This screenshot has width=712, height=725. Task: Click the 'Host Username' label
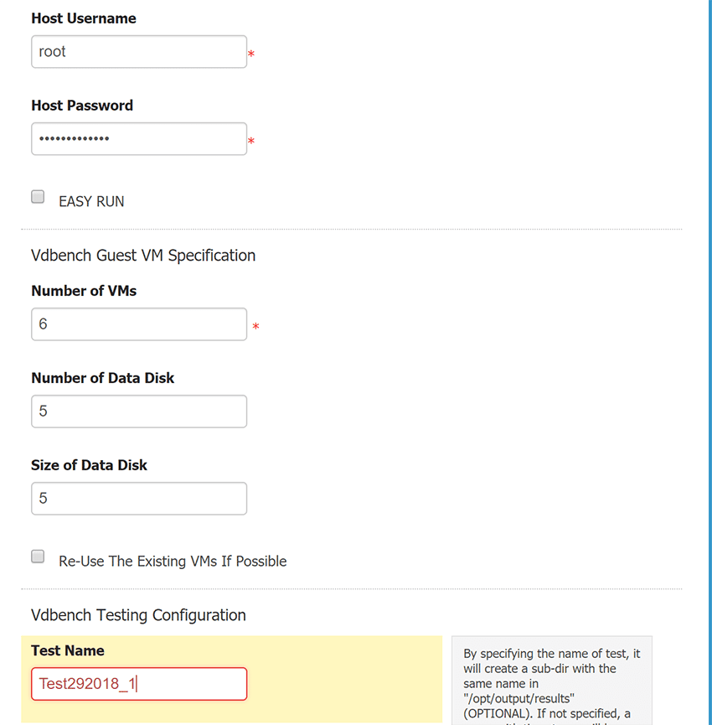pos(84,18)
